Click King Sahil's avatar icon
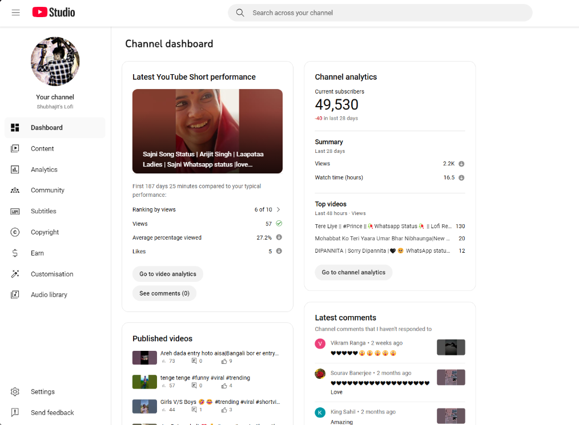This screenshot has width=579, height=425. [x=320, y=412]
